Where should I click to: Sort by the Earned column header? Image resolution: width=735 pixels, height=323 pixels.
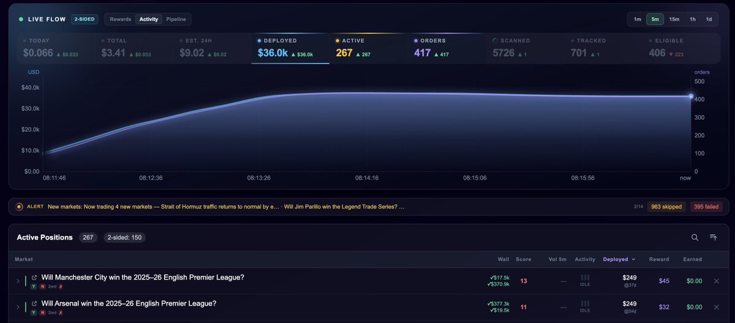[x=692, y=259]
